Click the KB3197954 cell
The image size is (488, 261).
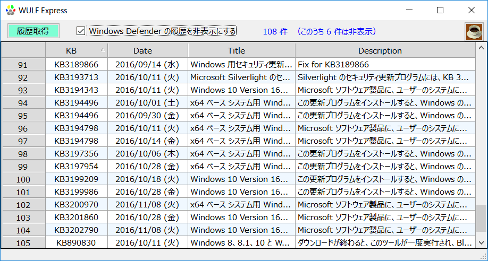coord(77,166)
